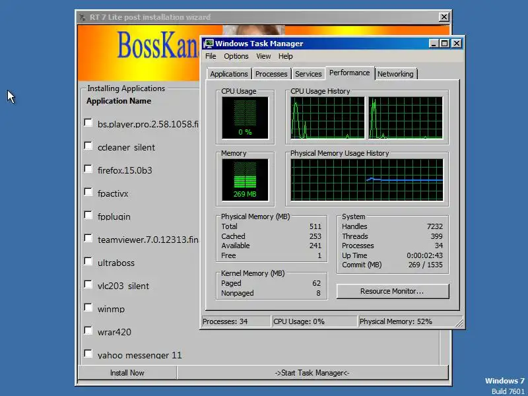Click the Install Now button
The width and height of the screenshot is (528, 396).
[x=127, y=373]
